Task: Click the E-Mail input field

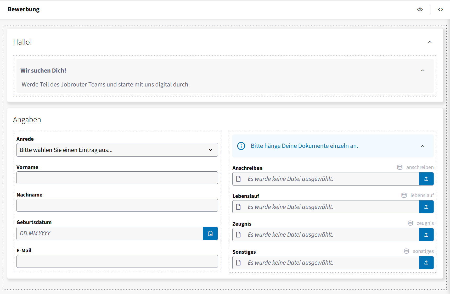Action: 117,262
